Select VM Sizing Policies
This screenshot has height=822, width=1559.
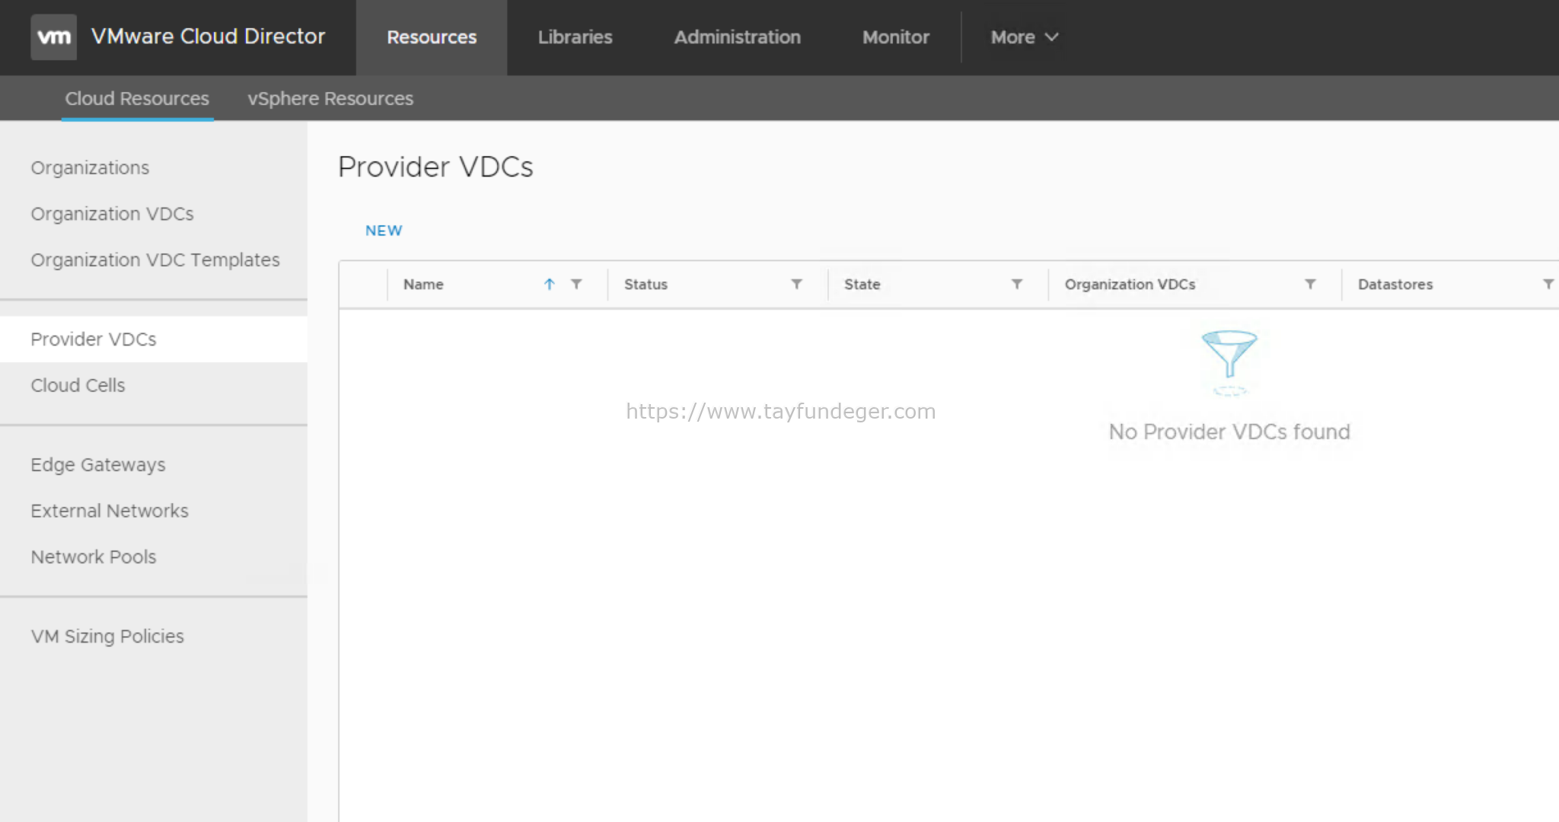tap(107, 636)
